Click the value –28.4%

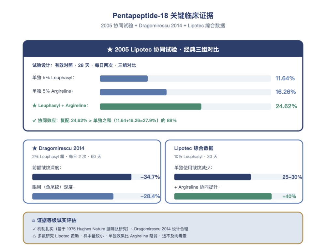pos(150,196)
